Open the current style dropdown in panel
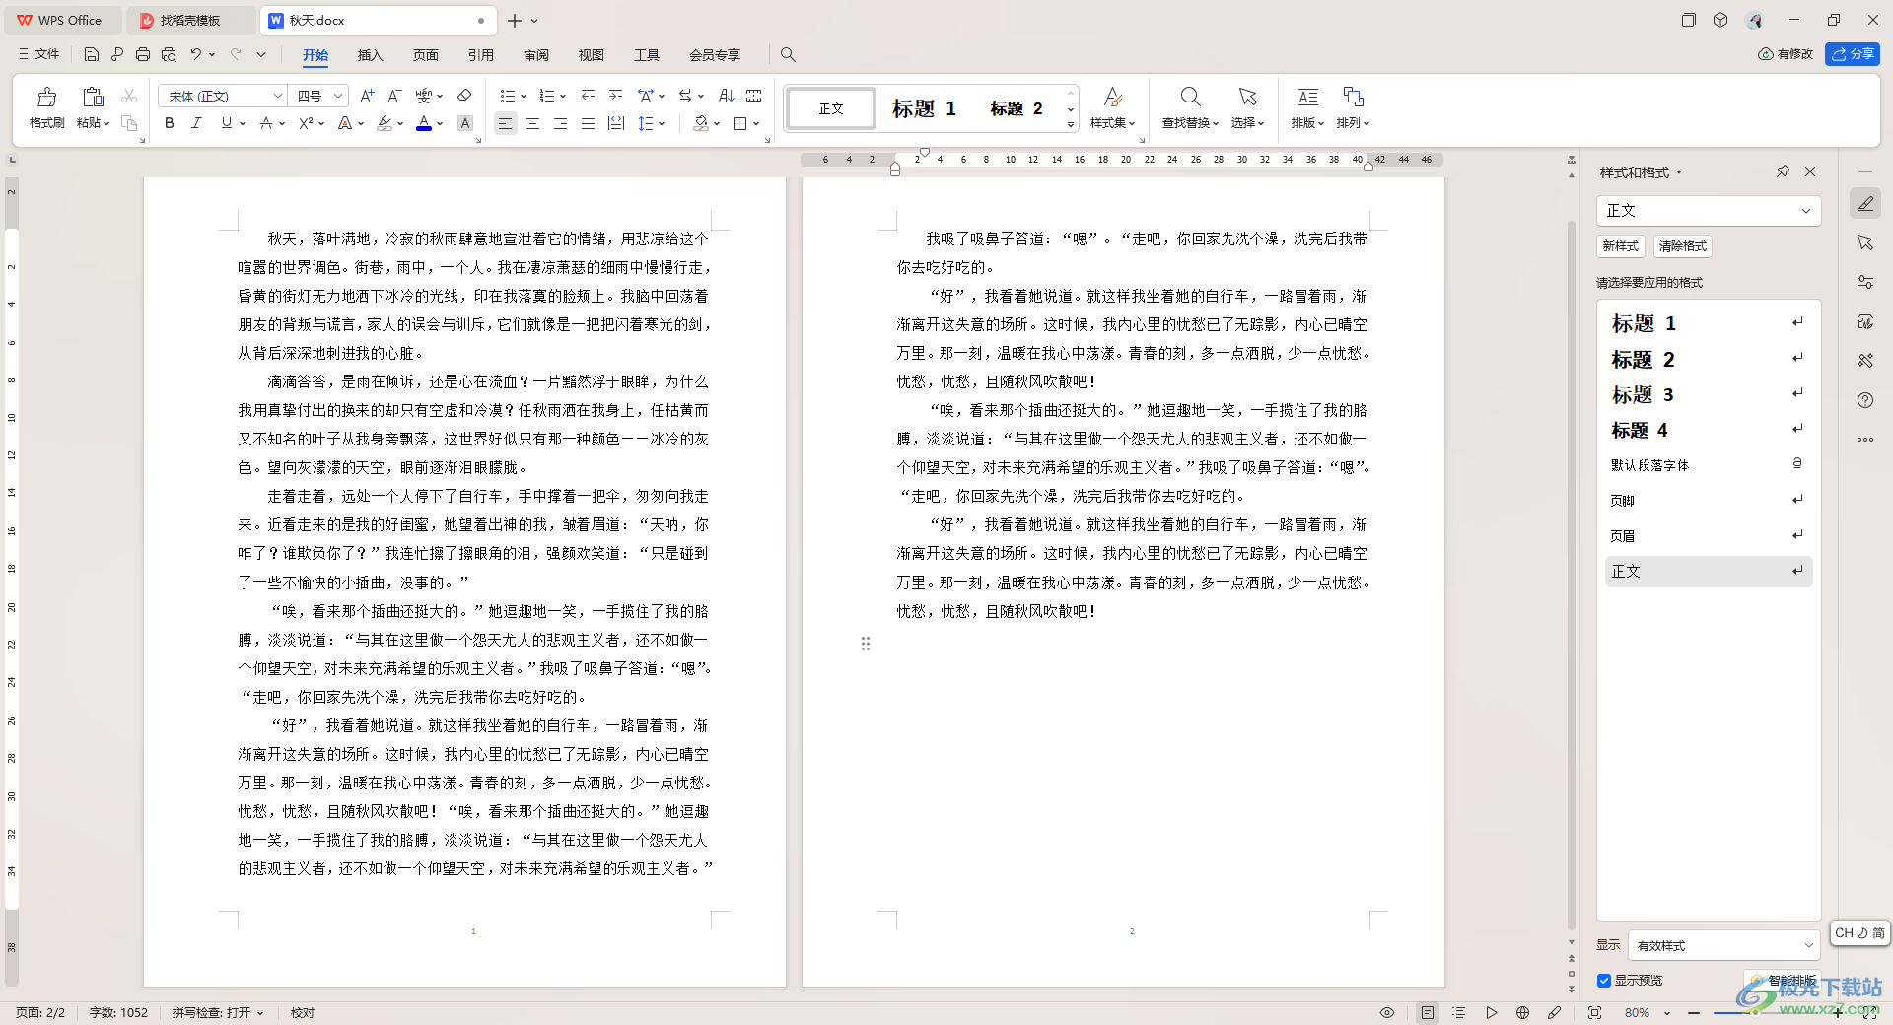 coord(1709,210)
